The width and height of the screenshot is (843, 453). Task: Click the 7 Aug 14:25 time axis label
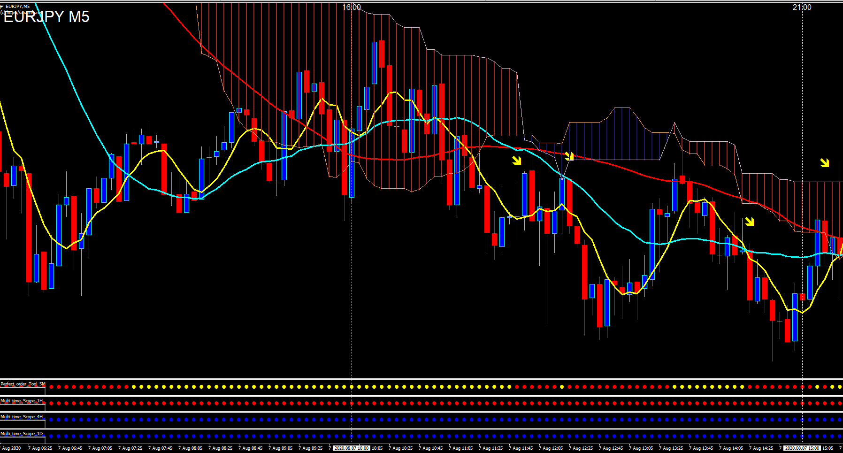click(761, 448)
